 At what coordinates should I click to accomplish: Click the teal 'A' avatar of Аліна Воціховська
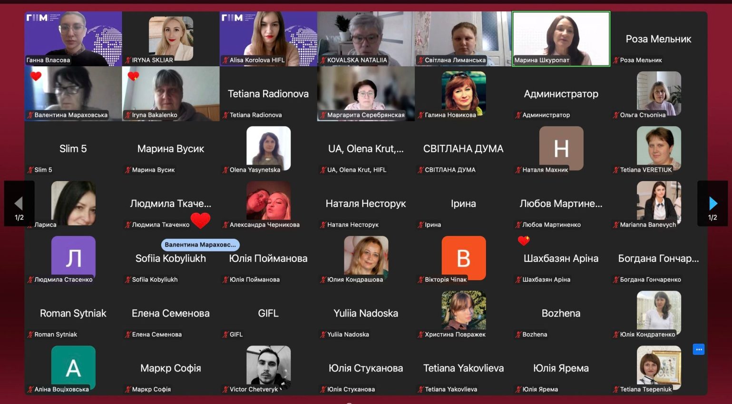click(73, 367)
